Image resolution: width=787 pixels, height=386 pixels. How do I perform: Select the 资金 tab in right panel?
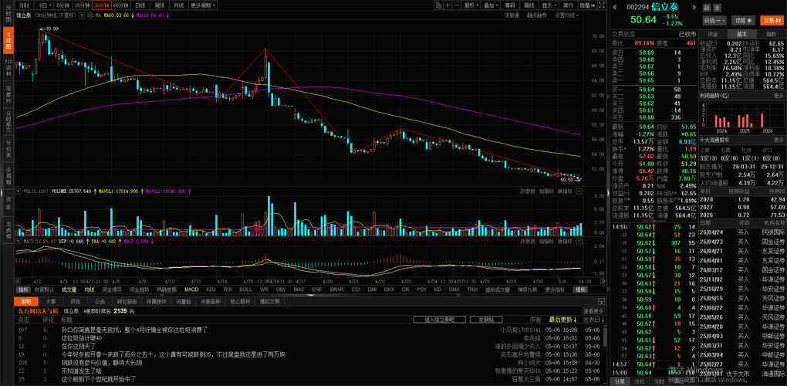pyautogui.click(x=713, y=34)
